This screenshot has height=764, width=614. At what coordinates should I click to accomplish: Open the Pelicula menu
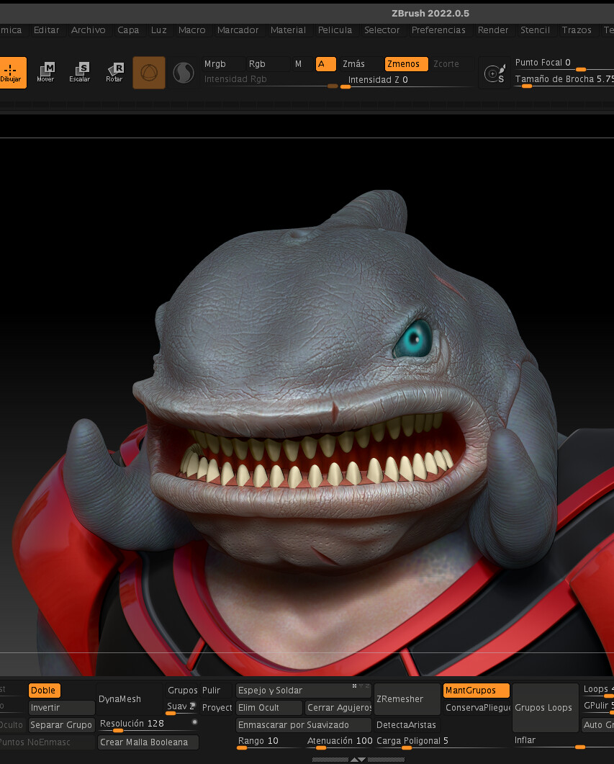click(x=335, y=30)
